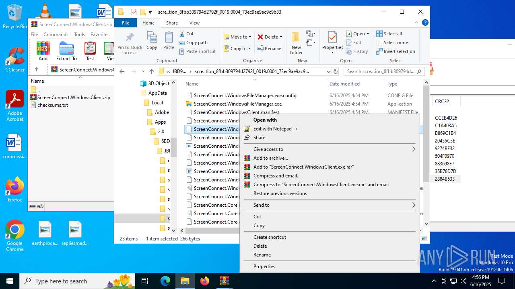Switch to the View ribbon tab
515x289 pixels.
click(194, 23)
